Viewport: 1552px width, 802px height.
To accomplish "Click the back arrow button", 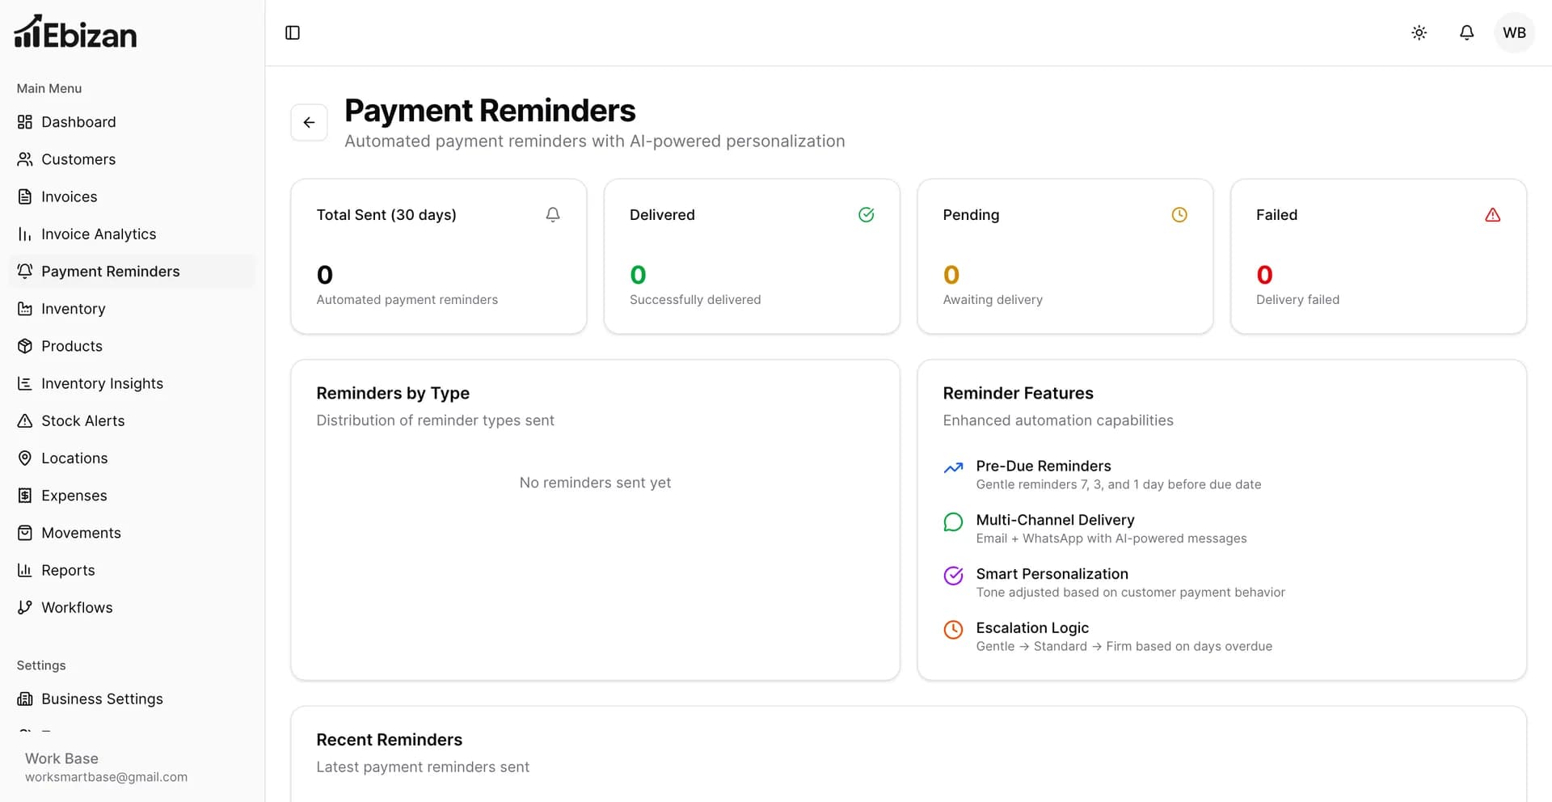I will point(309,123).
